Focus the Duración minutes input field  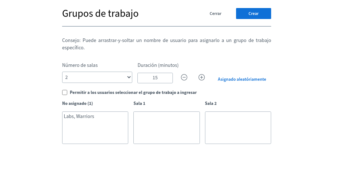coord(155,78)
